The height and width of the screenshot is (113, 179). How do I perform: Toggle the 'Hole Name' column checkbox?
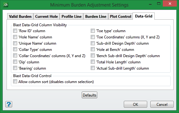tap(15, 37)
